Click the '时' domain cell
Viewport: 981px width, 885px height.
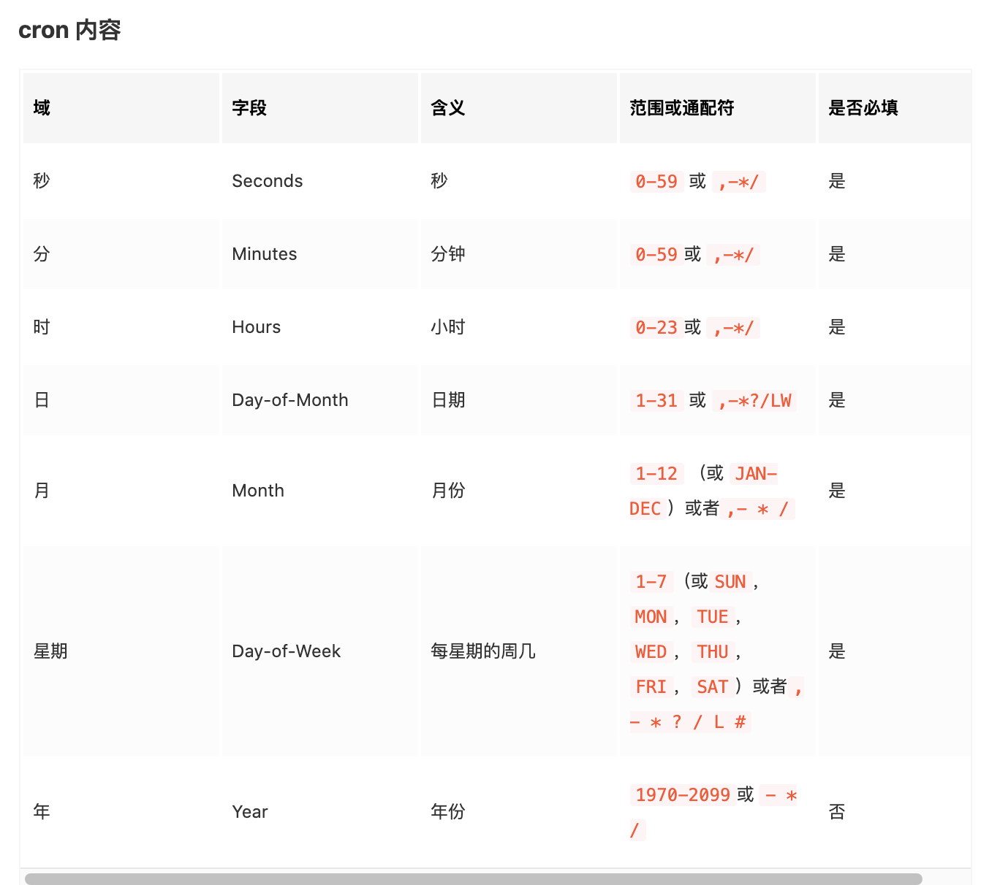pos(121,327)
